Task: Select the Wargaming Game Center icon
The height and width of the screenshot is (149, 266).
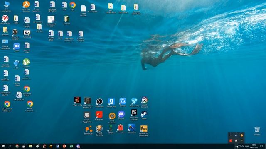Action: point(5,19)
